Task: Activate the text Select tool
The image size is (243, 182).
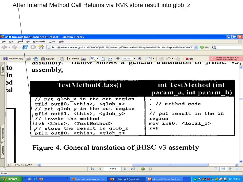Action: (73, 59)
